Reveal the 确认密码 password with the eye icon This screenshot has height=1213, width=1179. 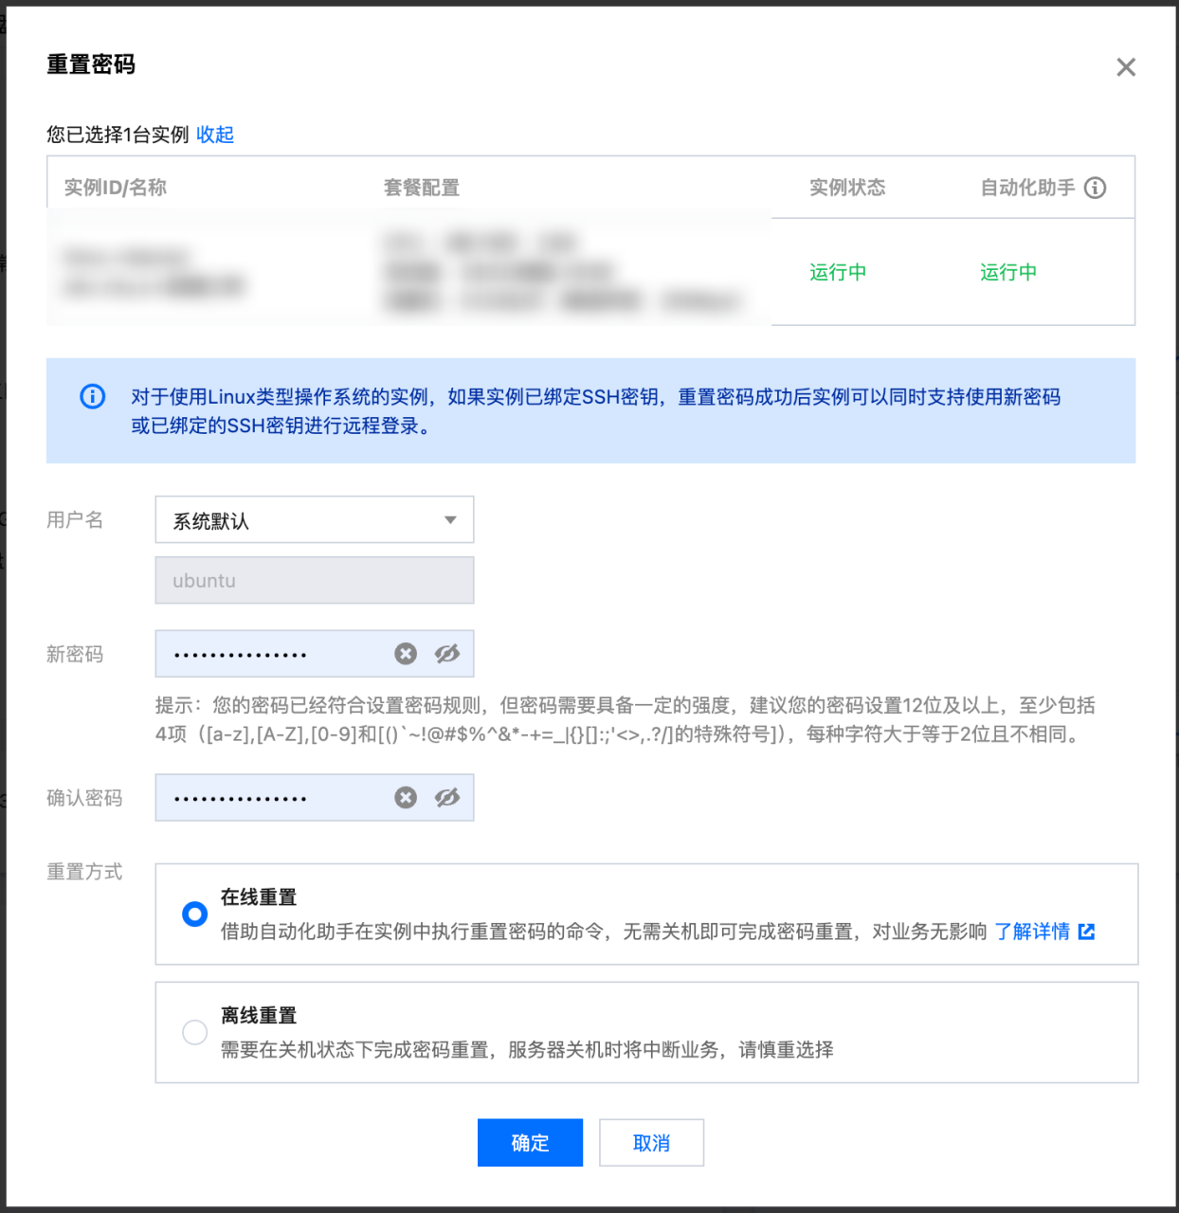(447, 798)
